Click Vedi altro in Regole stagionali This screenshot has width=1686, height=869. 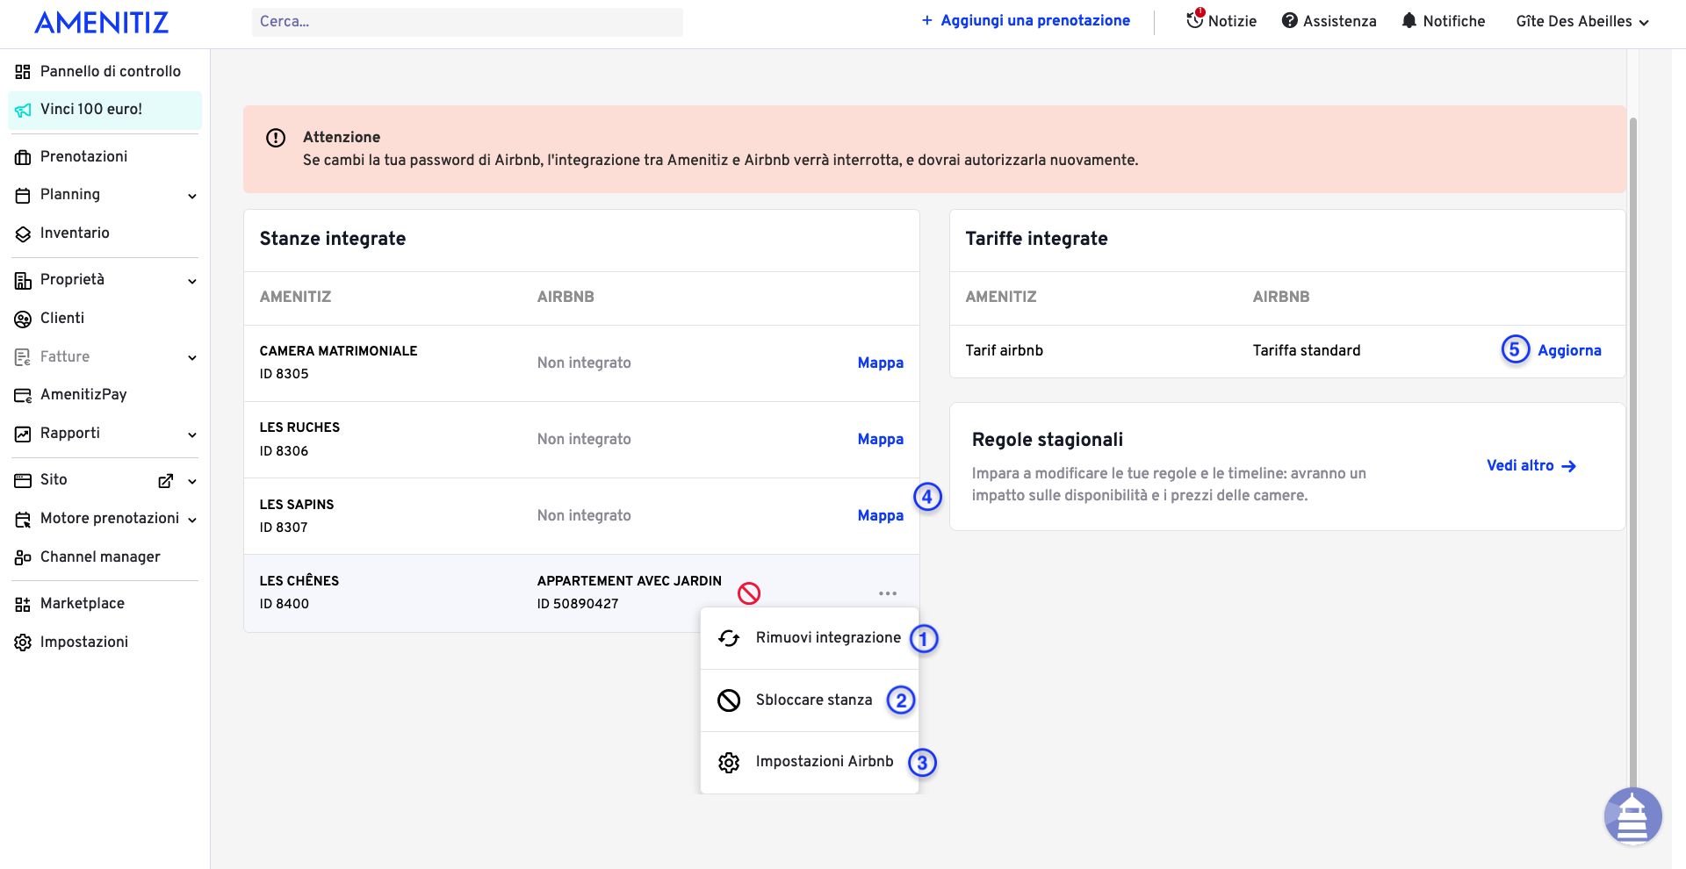click(1531, 465)
